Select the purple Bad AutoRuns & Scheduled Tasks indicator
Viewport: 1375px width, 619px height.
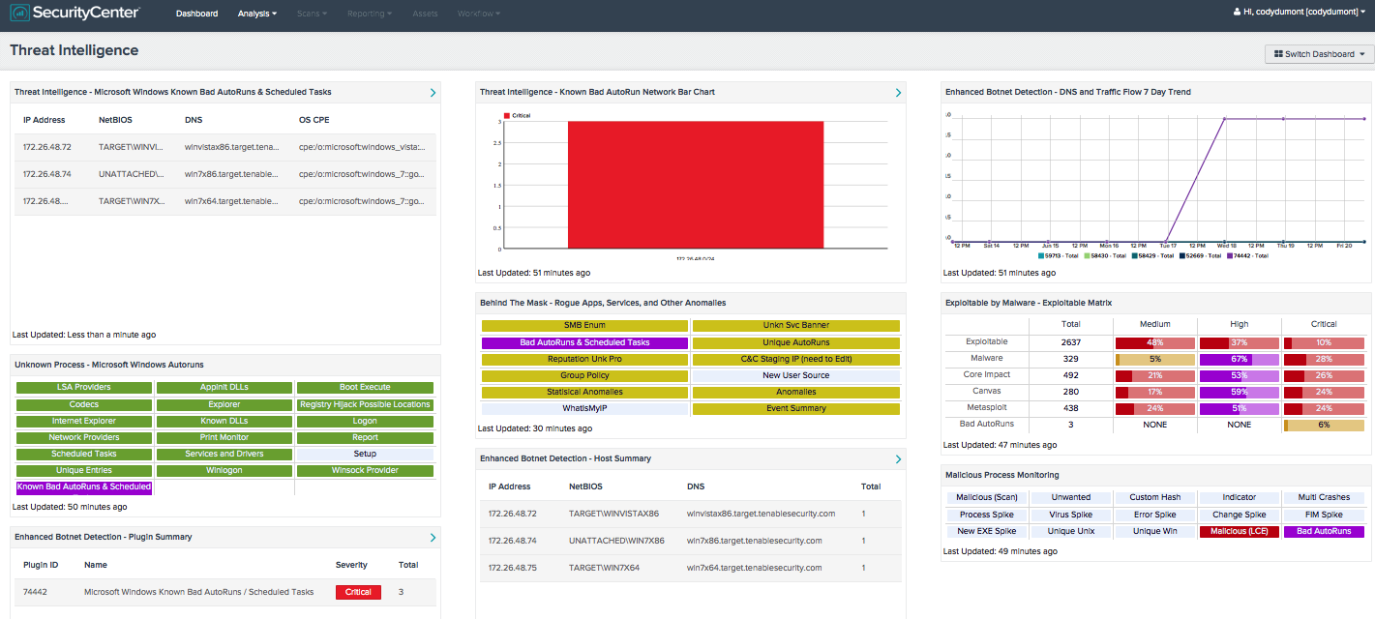pyautogui.click(x=584, y=342)
